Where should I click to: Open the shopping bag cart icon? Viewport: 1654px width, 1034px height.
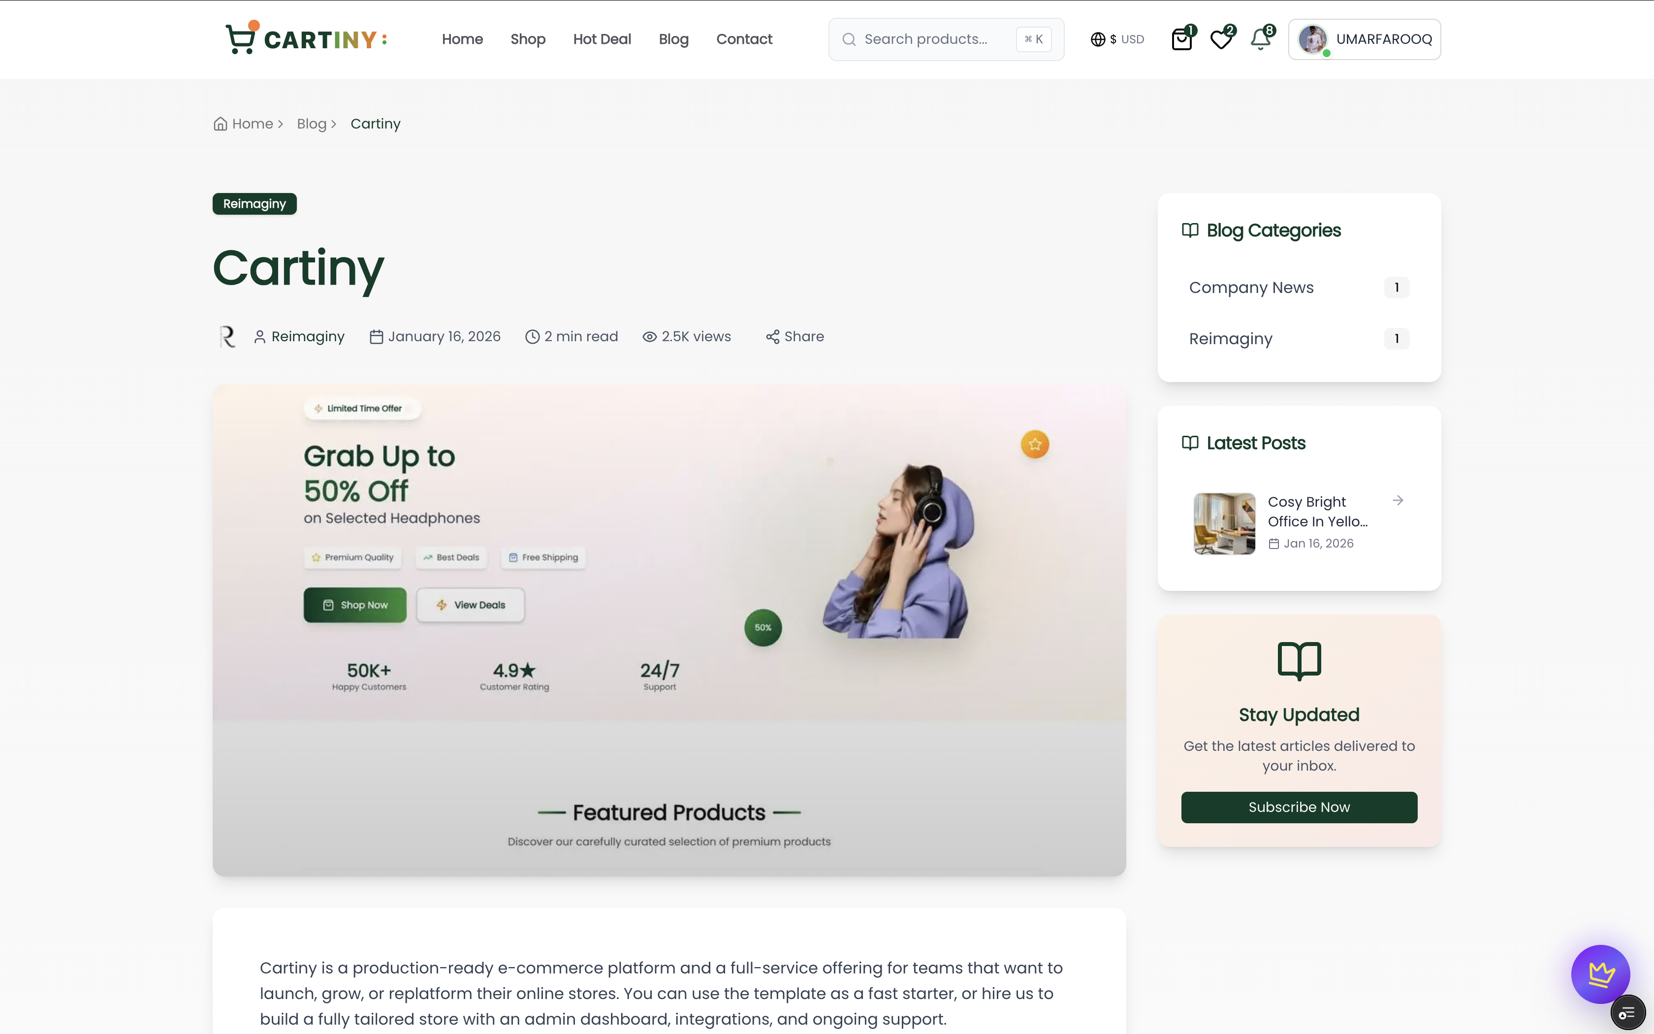pyautogui.click(x=1182, y=40)
